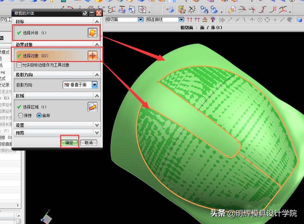This screenshot has height=224, width=304.
Task: Toggle existing point plus snap icon
Action: click(275, 20)
